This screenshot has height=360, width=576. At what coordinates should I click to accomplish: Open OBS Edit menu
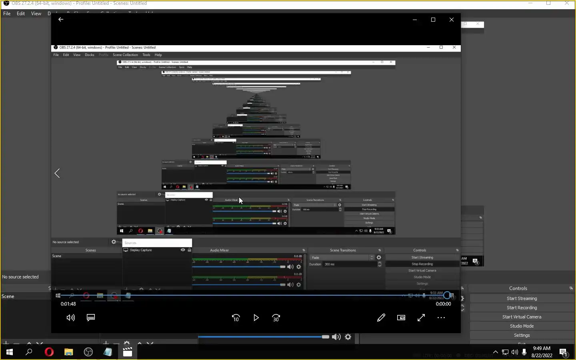tap(21, 14)
